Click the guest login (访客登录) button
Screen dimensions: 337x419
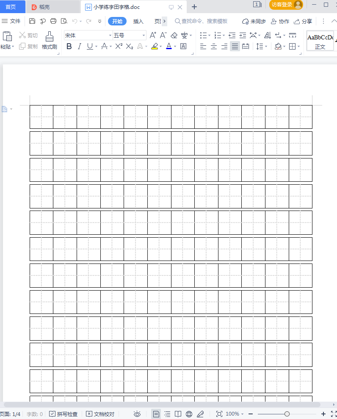click(286, 5)
